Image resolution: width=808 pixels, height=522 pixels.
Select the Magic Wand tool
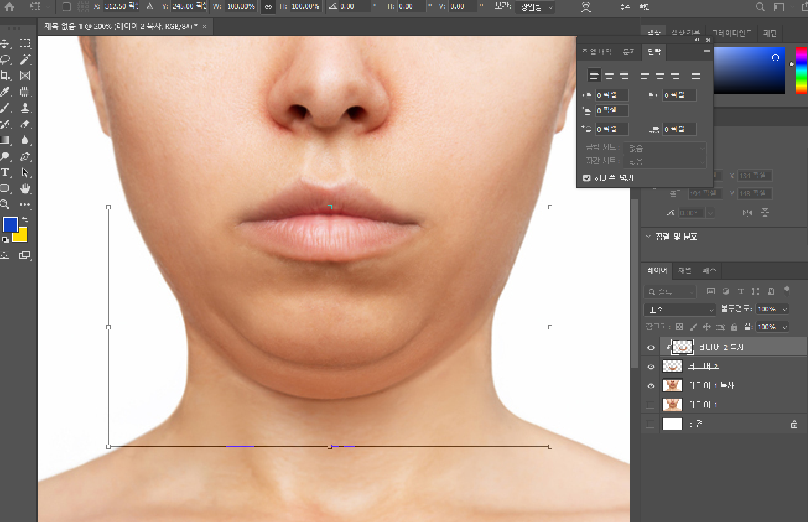pos(25,59)
